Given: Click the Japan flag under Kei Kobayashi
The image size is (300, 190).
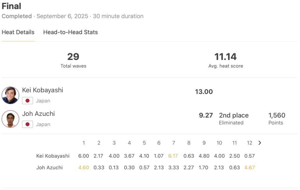Looking at the screenshot, I should pyautogui.click(x=27, y=101).
